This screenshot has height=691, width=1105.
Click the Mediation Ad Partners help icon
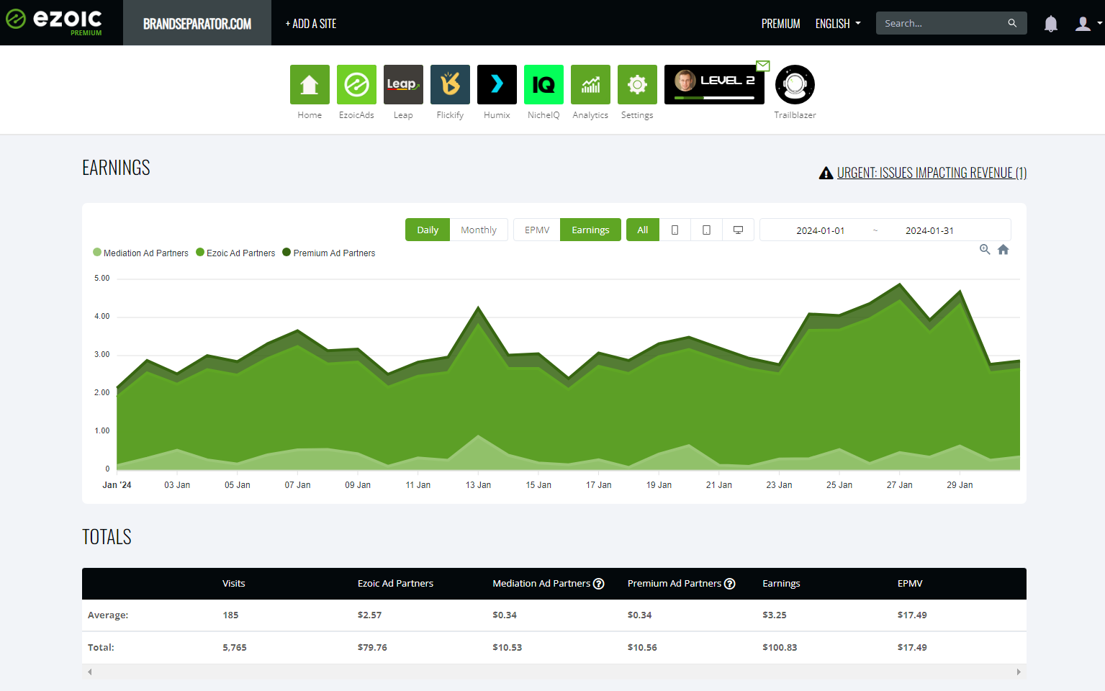pyautogui.click(x=598, y=584)
